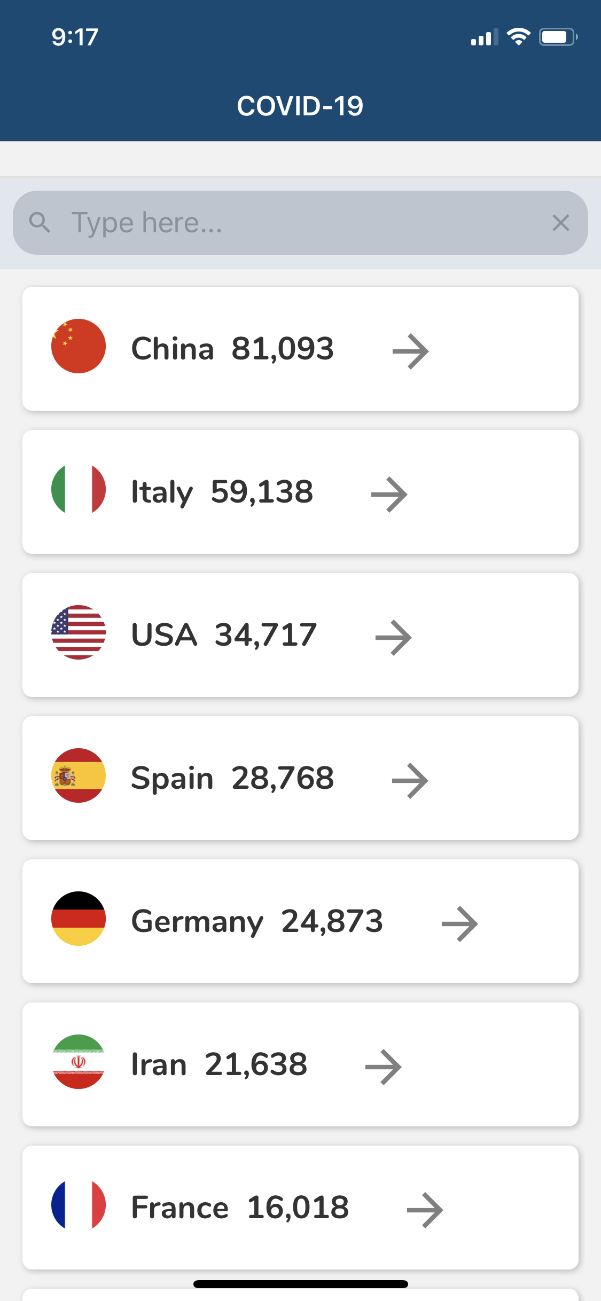This screenshot has width=601, height=1301.
Task: Focus the 'Type here...' search box
Action: coord(300,223)
